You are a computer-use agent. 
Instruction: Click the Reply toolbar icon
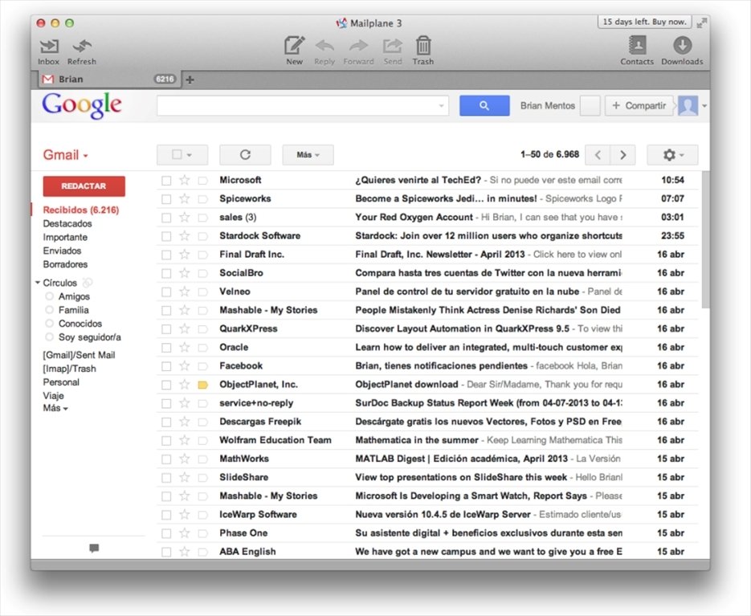click(324, 51)
